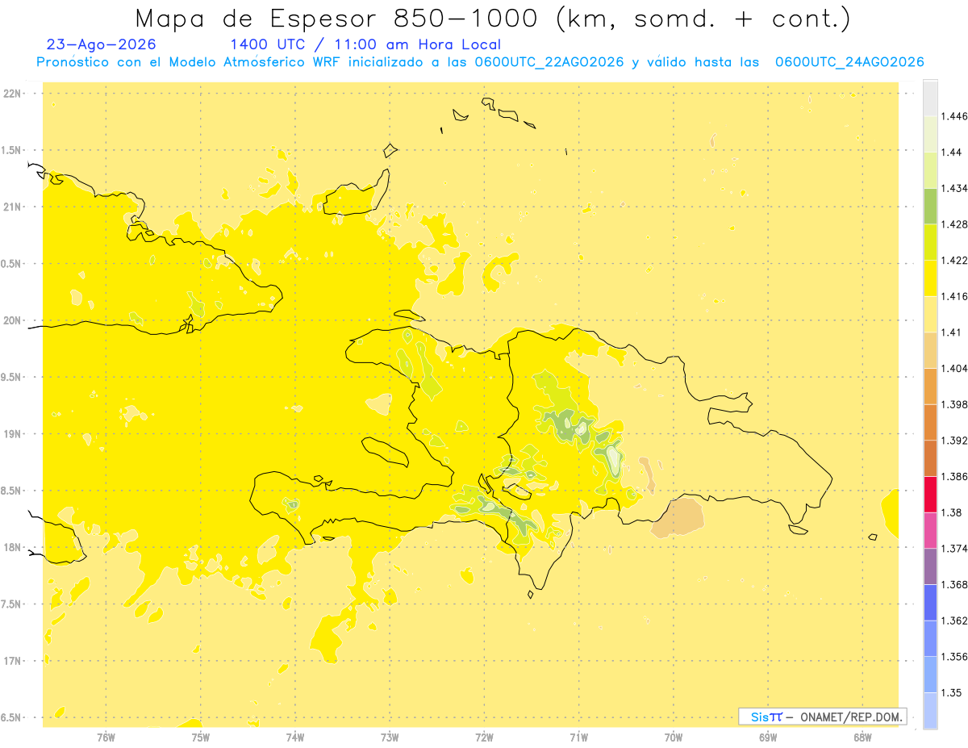
Task: Pick the dark orange swatch between 1.386 and 1.392
Action: point(930,458)
